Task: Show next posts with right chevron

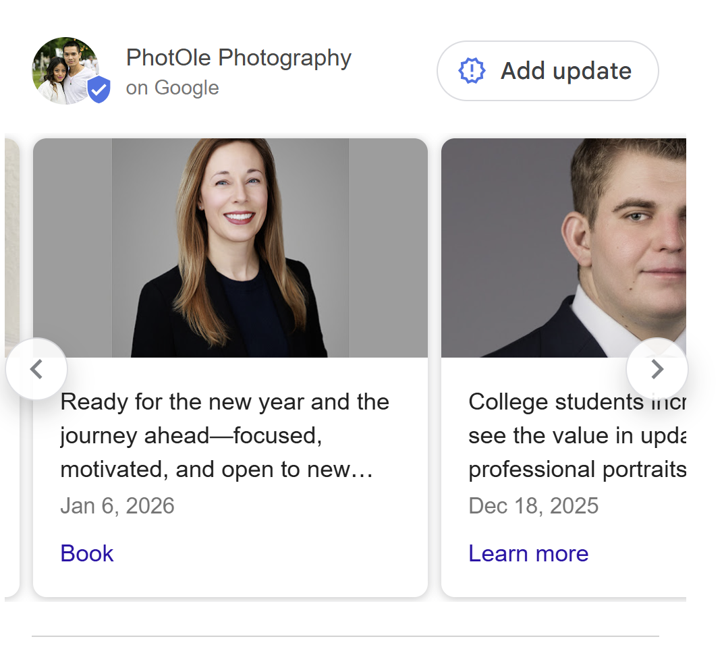Action: pos(657,369)
